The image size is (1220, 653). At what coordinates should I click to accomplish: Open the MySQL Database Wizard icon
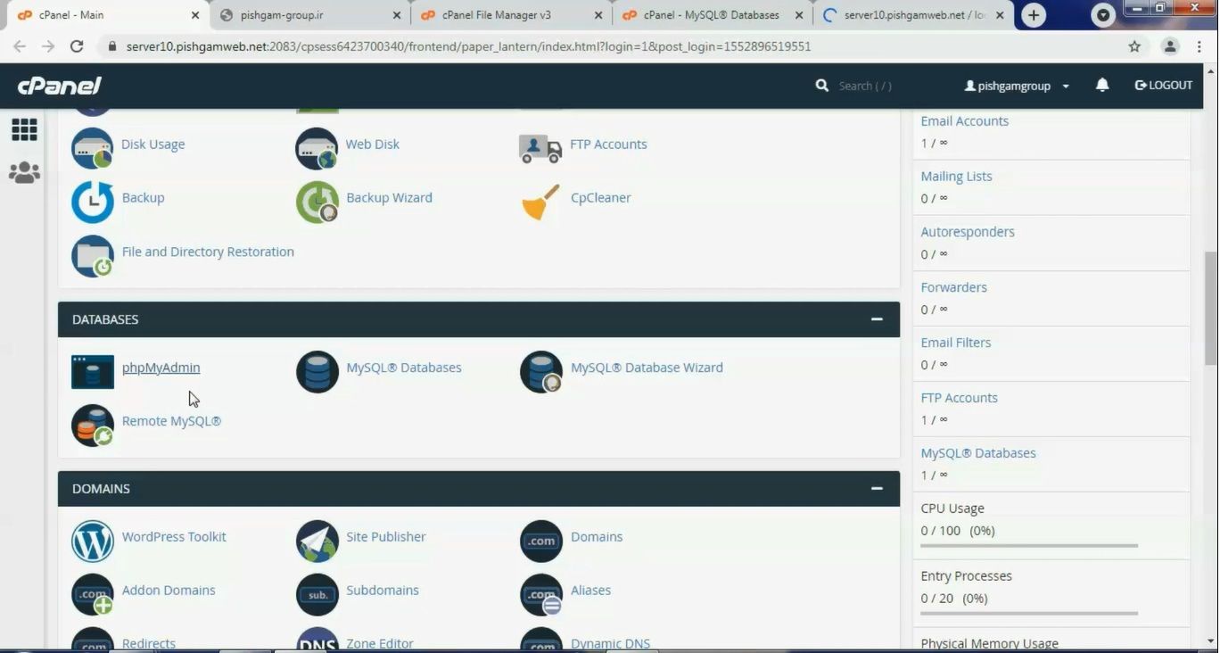click(540, 372)
